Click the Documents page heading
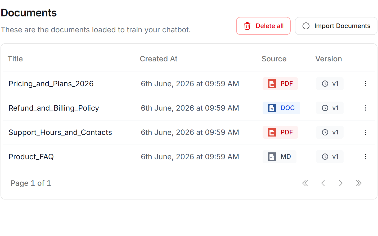The width and height of the screenshot is (378, 236). [29, 13]
